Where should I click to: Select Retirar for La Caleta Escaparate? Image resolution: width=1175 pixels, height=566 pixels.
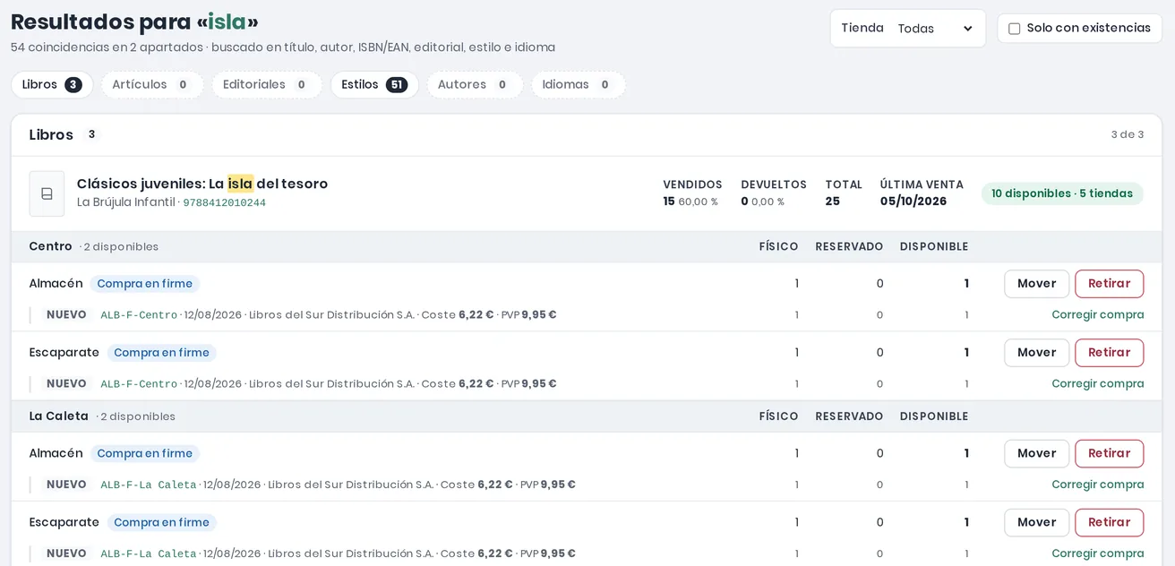(x=1109, y=522)
